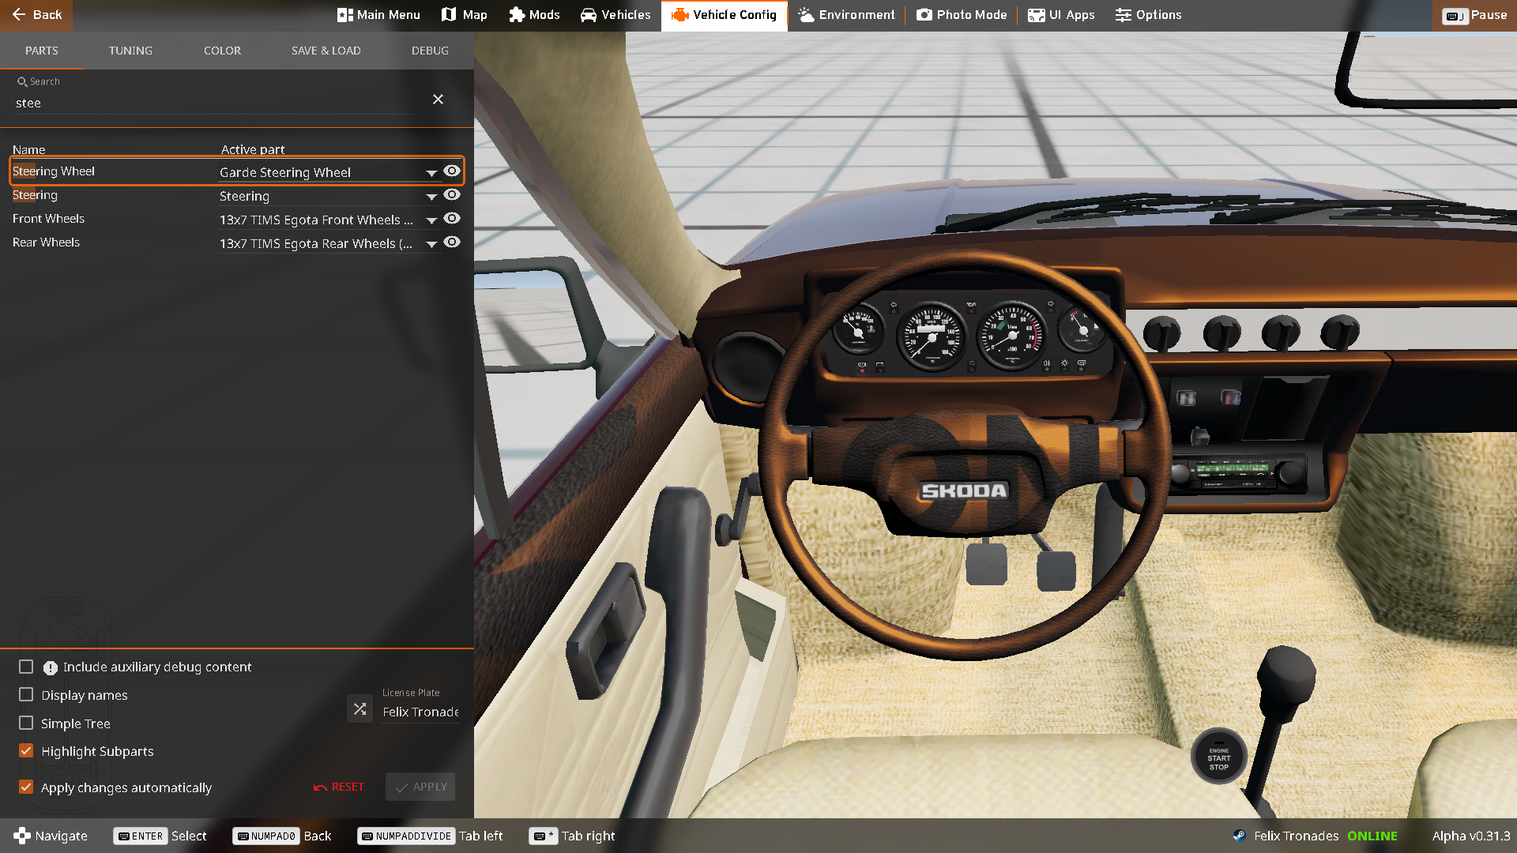Image resolution: width=1517 pixels, height=853 pixels.
Task: Click the Main Menu icon
Action: (x=344, y=15)
